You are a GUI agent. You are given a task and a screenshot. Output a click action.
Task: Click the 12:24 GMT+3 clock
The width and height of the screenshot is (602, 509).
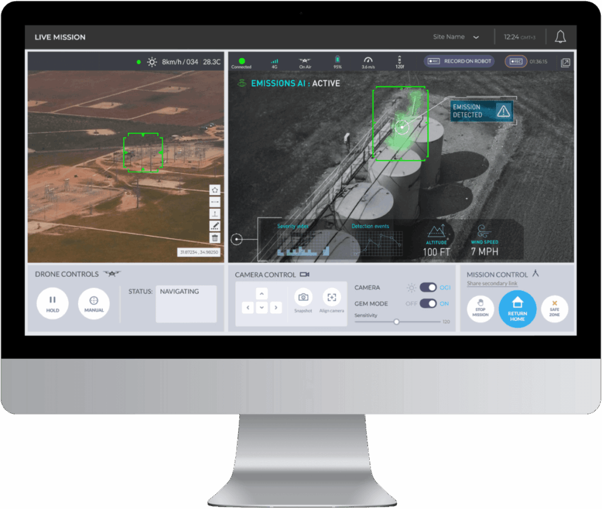(520, 37)
